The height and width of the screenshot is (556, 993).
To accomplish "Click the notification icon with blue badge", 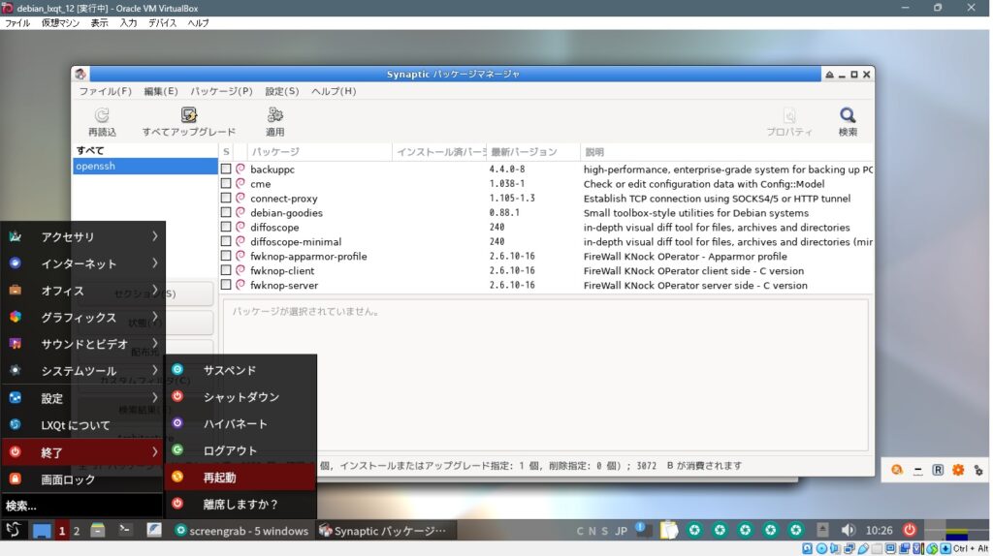I will tap(644, 530).
